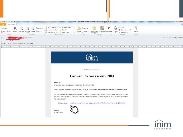Image resolution: width=183 pixels, height=137 pixels.
Task: Open the Categorie dialog launcher
Action: [x=112, y=35]
